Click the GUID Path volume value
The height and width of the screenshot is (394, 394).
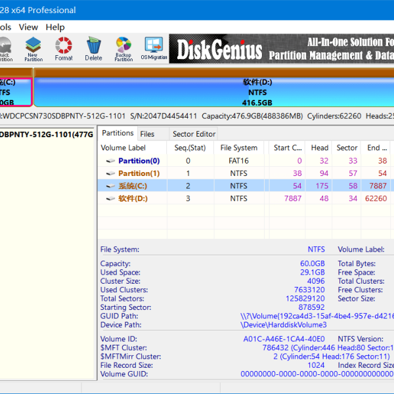(317, 316)
